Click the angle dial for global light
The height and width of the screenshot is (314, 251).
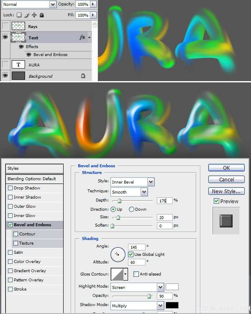pyautogui.click(x=118, y=254)
